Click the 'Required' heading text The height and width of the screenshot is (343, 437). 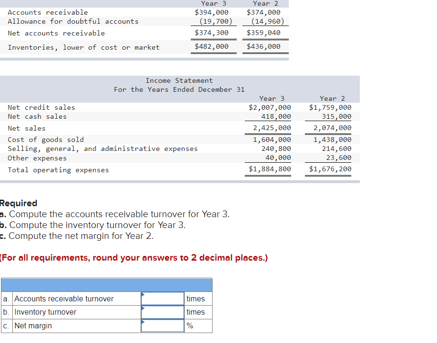pyautogui.click(x=18, y=203)
